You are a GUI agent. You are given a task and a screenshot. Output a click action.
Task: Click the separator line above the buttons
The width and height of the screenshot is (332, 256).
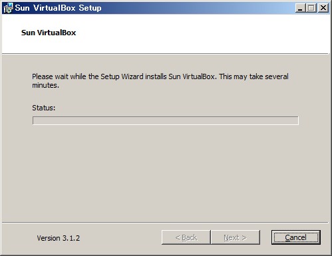165,222
